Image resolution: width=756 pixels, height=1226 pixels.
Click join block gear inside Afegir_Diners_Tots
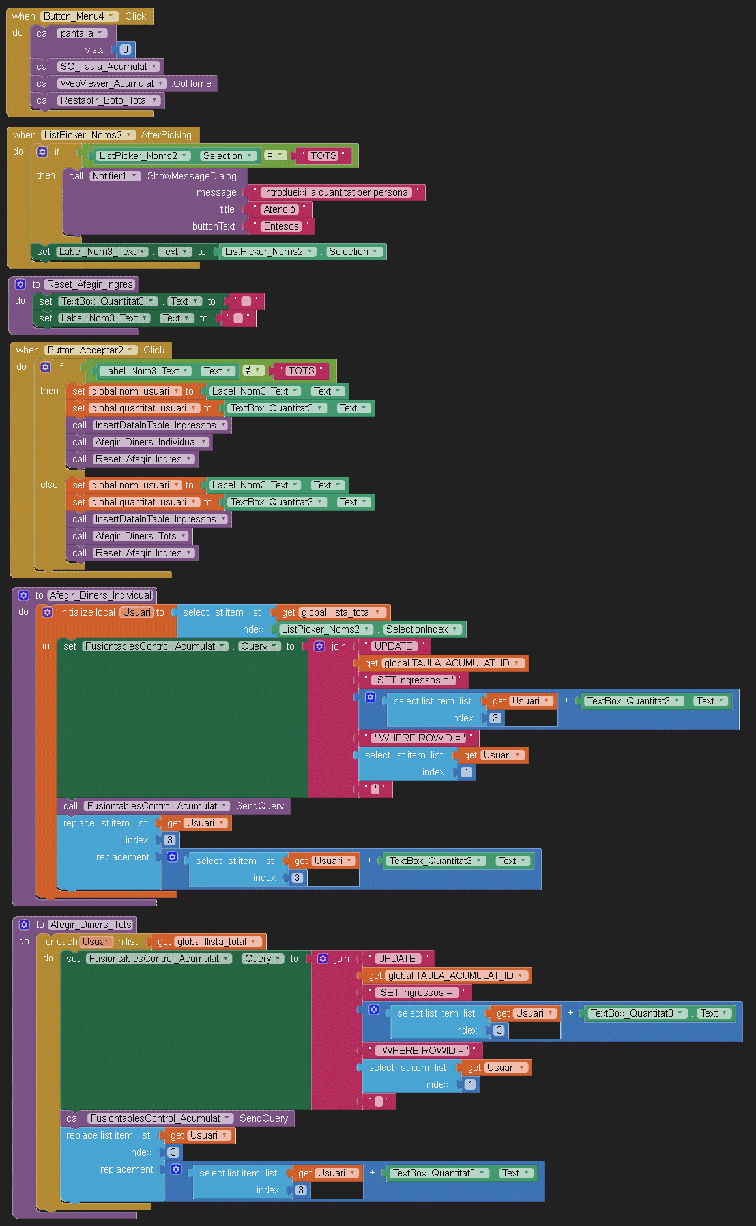tap(323, 959)
